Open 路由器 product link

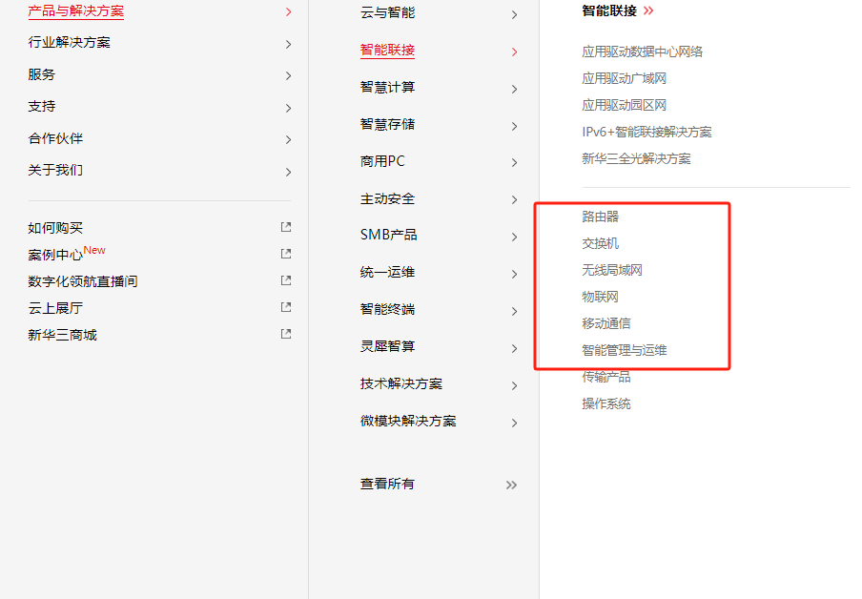pyautogui.click(x=601, y=217)
